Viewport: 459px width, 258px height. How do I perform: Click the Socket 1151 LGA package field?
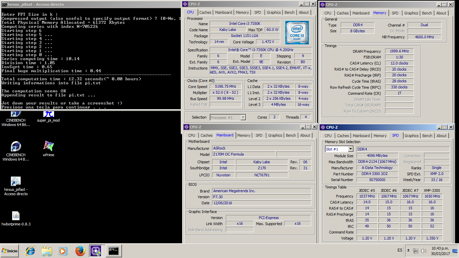tap(245, 36)
